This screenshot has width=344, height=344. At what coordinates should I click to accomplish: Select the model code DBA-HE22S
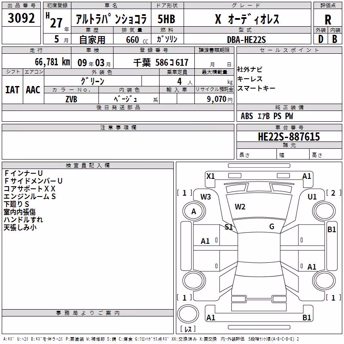point(246,40)
